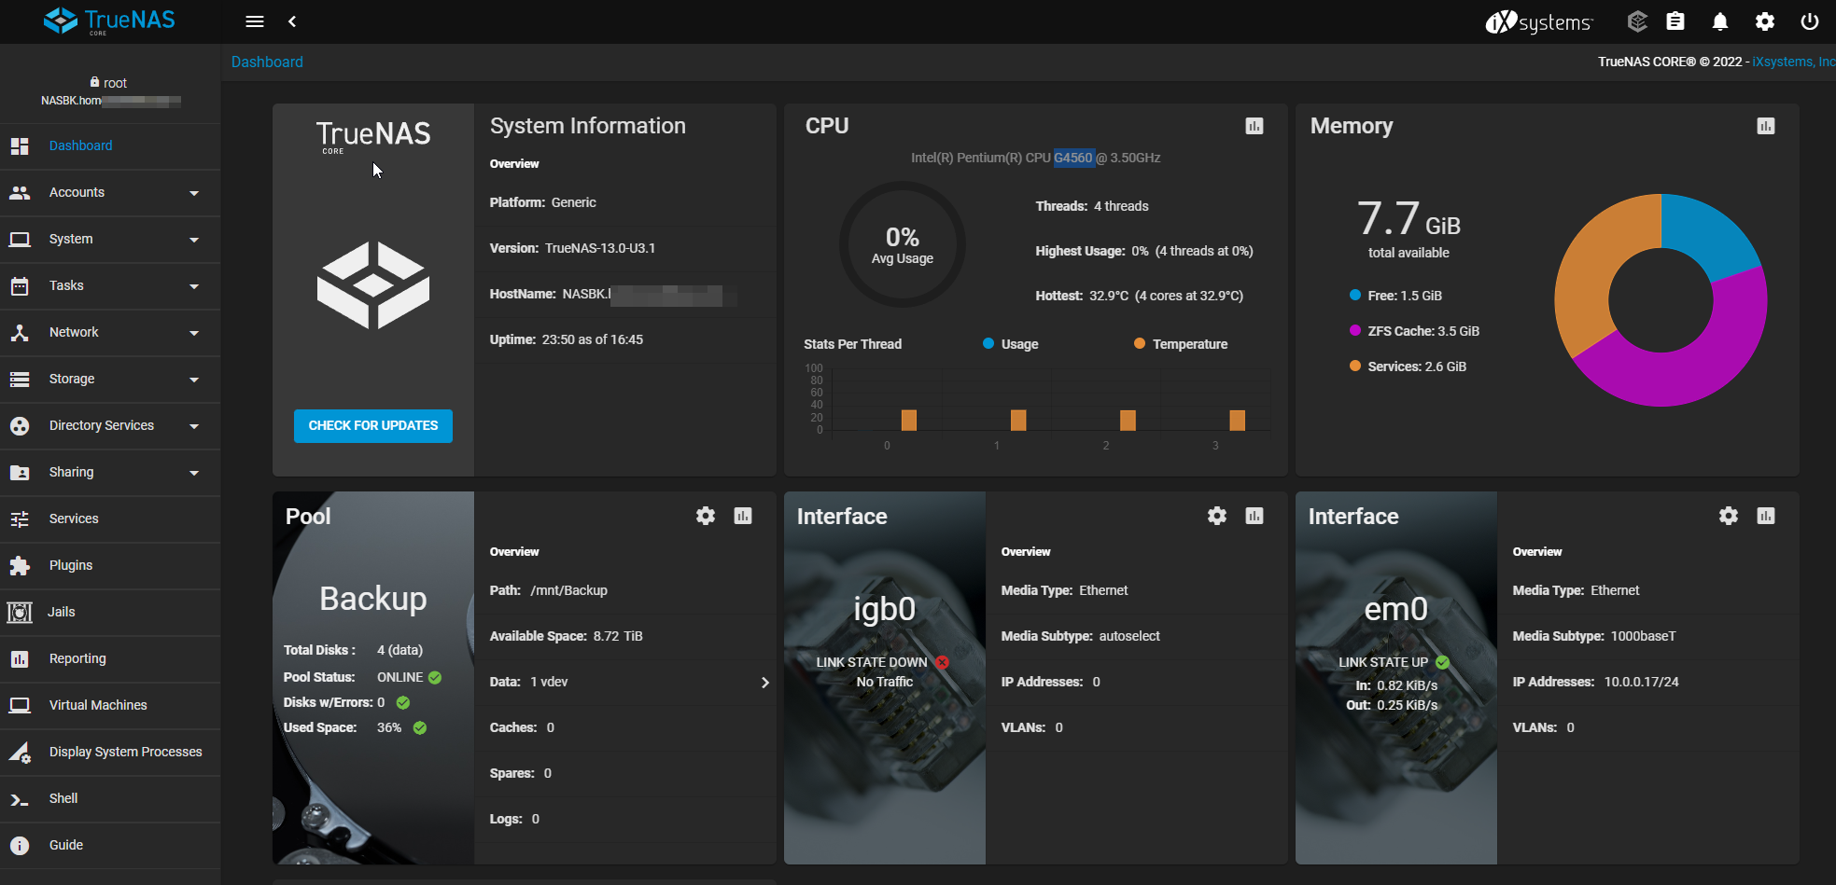The height and width of the screenshot is (885, 1836).
Task: Expand the Directory Services menu arrow
Action: pos(194,426)
